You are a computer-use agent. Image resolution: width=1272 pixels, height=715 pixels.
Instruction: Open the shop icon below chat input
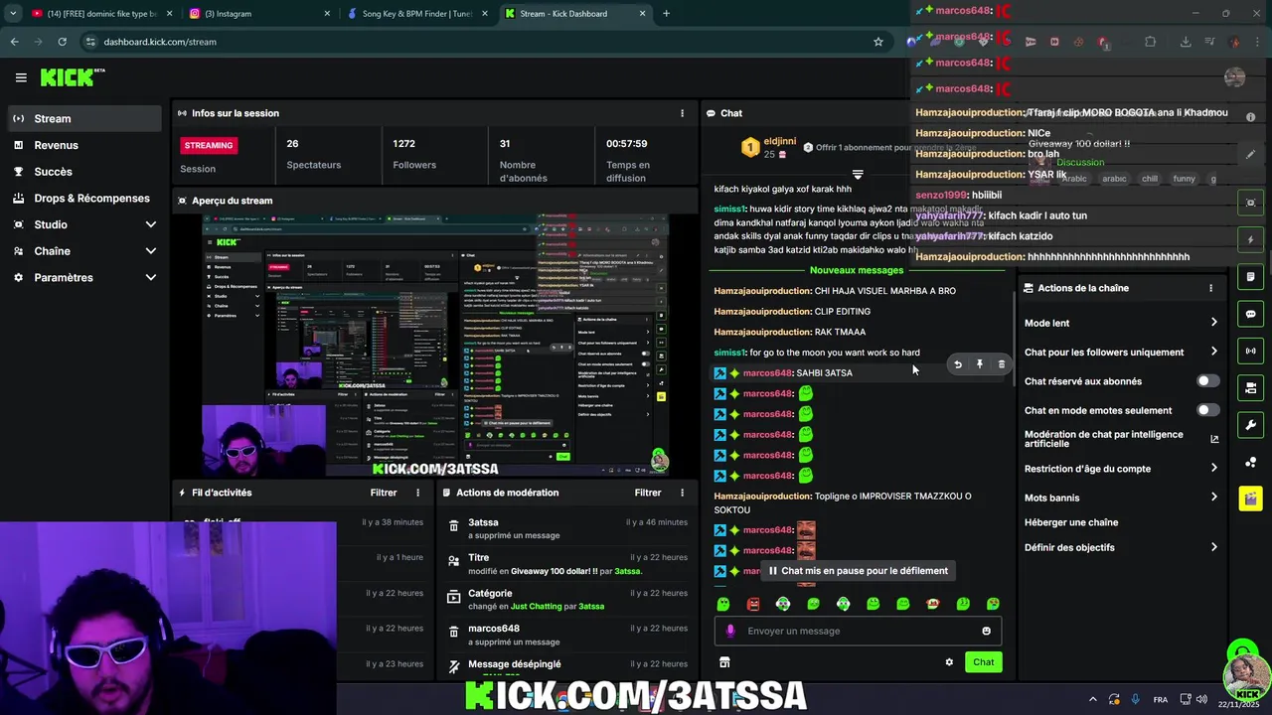tap(724, 662)
